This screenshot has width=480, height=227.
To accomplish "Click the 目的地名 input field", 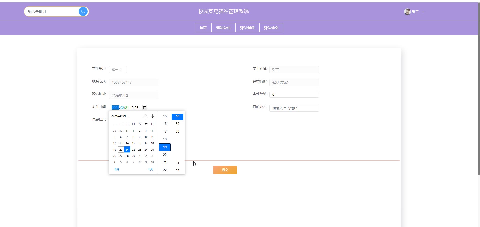I will click(x=294, y=108).
